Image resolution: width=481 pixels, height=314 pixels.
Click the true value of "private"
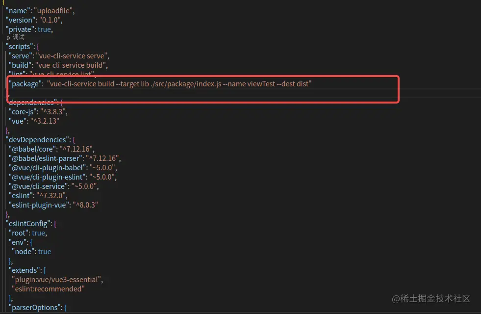click(45, 29)
